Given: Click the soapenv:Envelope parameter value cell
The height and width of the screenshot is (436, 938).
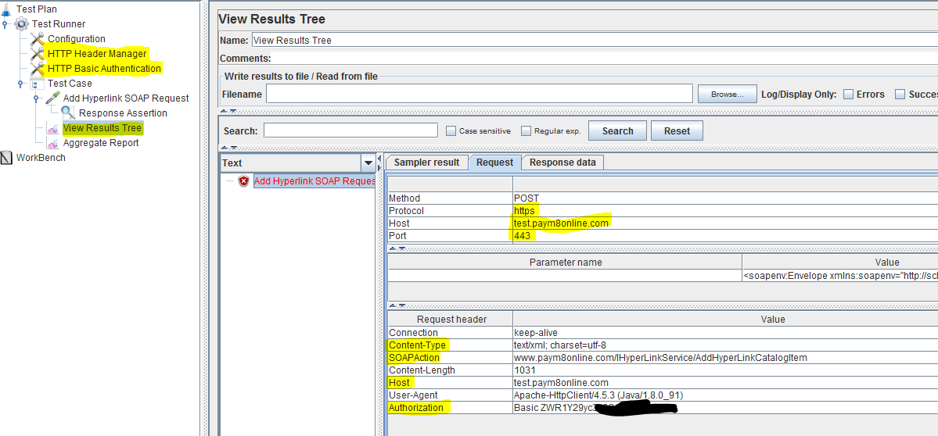Looking at the screenshot, I should [840, 276].
